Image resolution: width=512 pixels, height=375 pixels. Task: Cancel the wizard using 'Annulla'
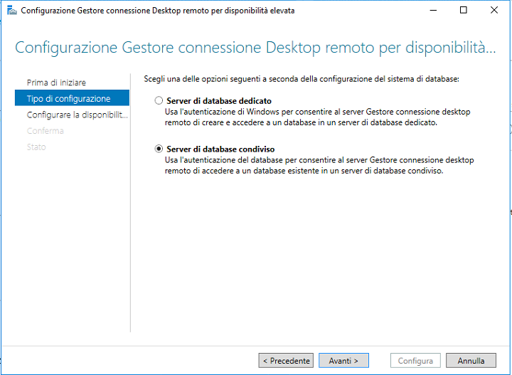(471, 361)
